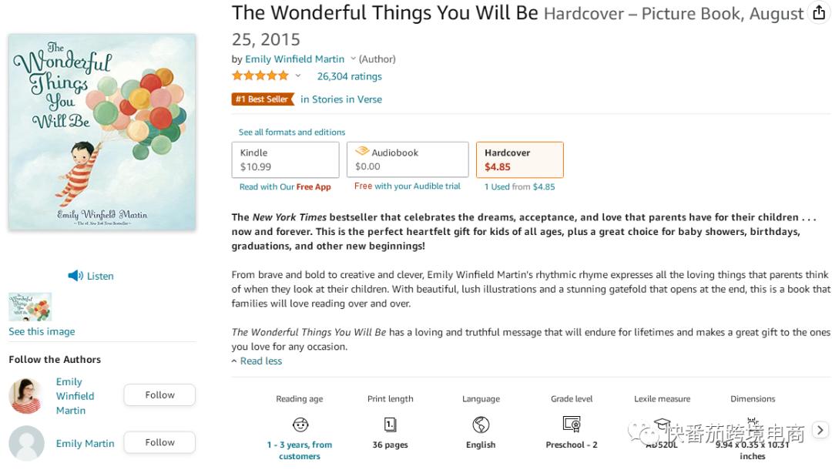Open the author name dropdown chevron
This screenshot has width=832, height=470.
pos(354,59)
